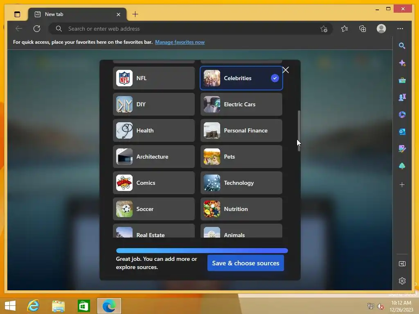Screen dimensions: 419x314
Task: Open sidebar Search icon
Action: (402, 46)
